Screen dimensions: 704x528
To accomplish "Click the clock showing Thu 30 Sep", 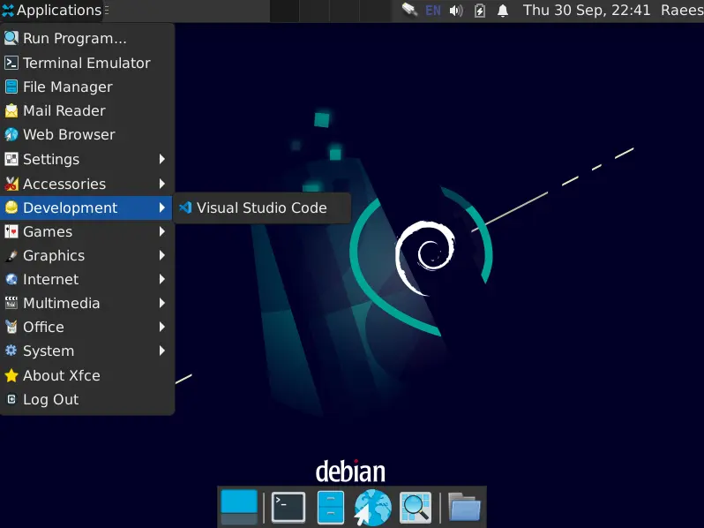I will tap(586, 11).
